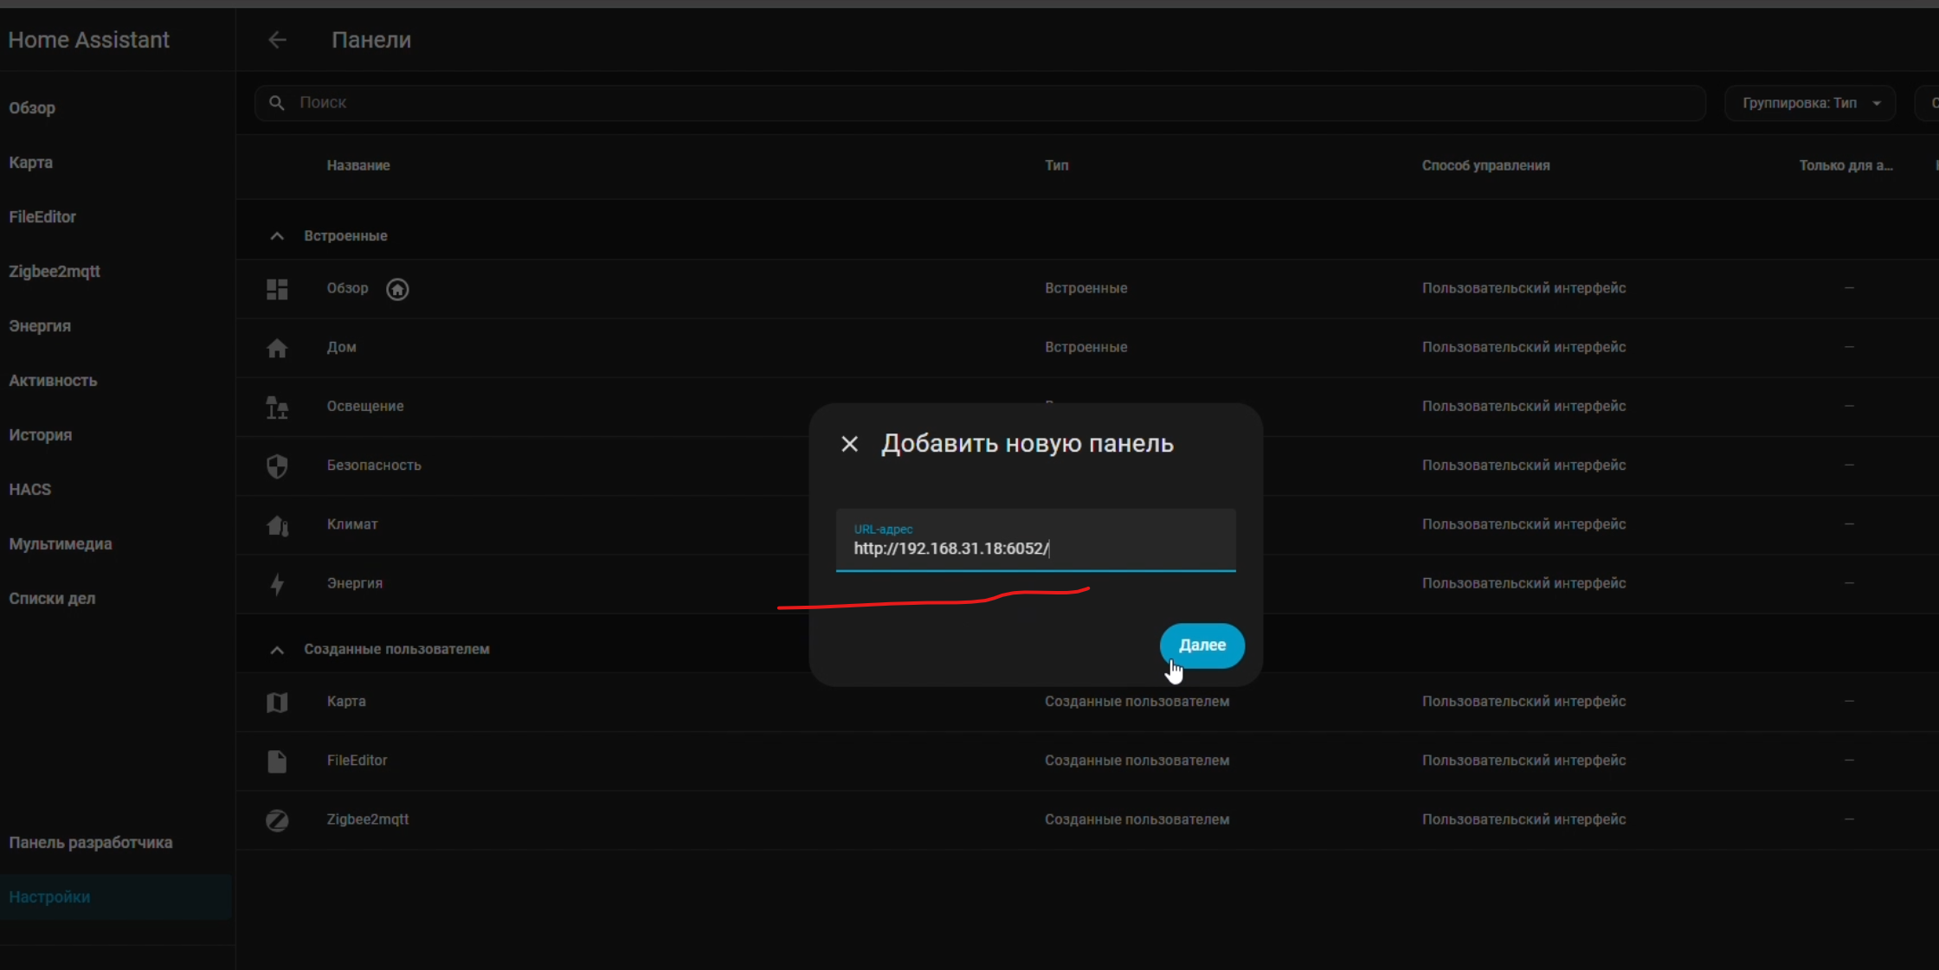Click the Энергия lightning bolt icon
Screen dimensions: 1939x970
(x=277, y=584)
